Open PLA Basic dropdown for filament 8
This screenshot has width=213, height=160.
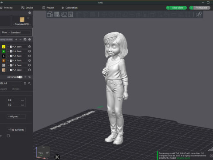click(x=17, y=60)
